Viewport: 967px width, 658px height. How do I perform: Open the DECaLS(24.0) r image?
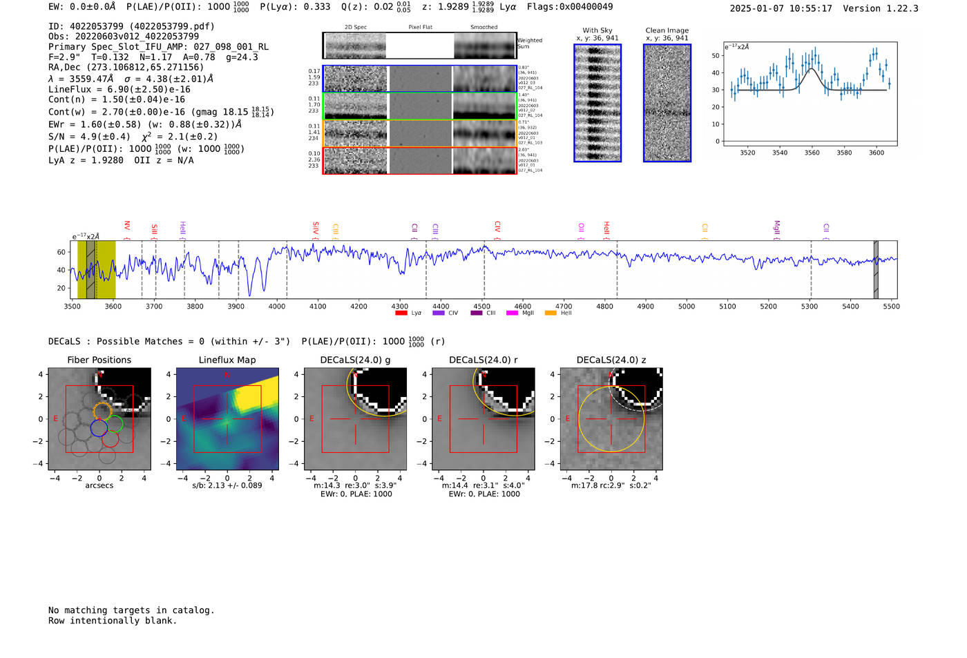[x=483, y=418]
